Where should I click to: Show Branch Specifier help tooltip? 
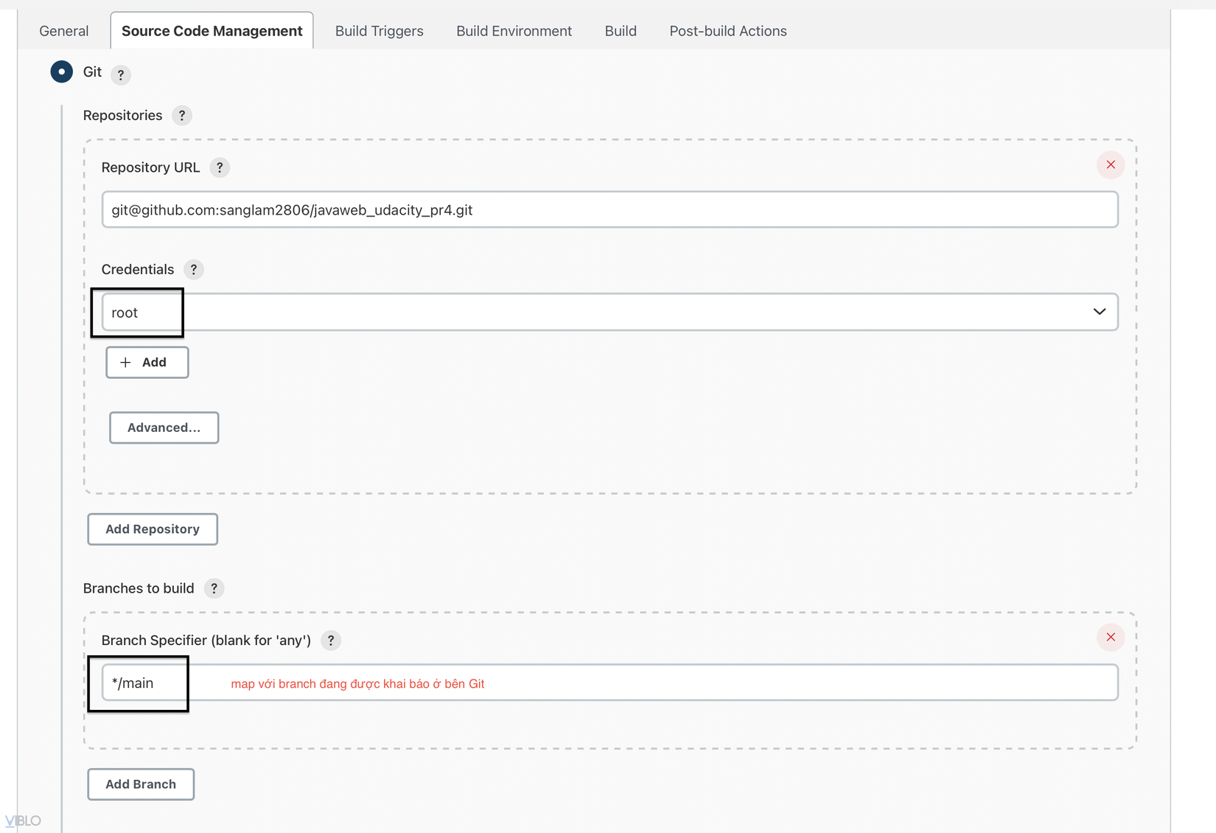coord(331,641)
